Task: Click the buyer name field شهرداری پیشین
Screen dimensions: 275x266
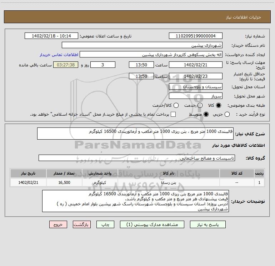Action: coord(142,45)
